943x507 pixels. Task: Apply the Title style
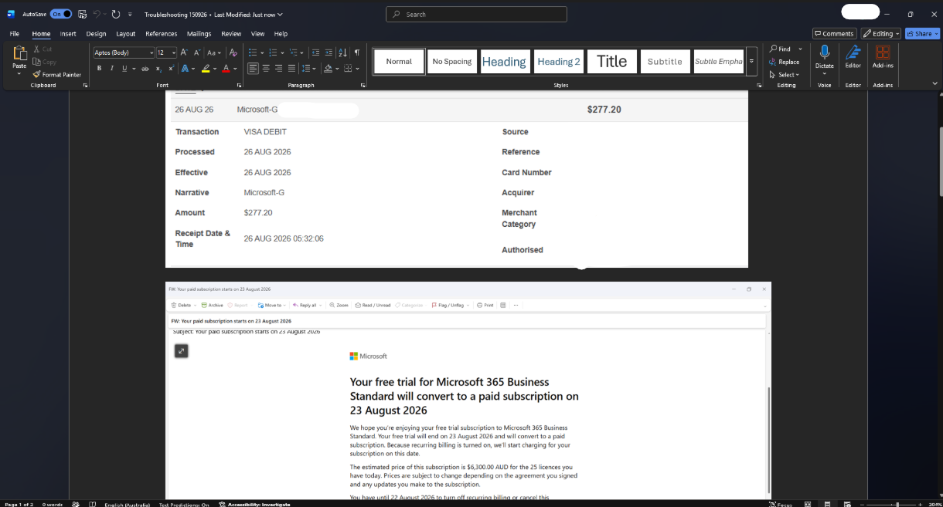(612, 62)
